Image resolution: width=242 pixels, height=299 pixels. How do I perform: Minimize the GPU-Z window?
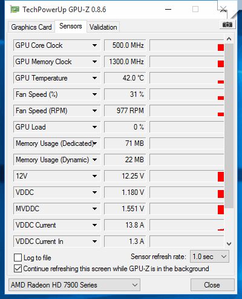click(168, 9)
